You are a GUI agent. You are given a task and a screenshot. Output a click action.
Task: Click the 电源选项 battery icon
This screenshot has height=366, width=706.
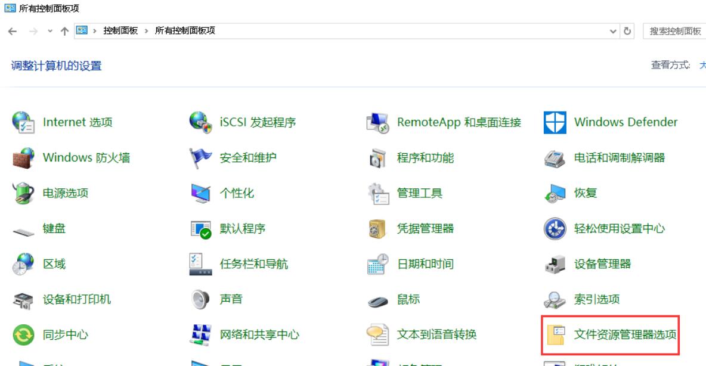tap(23, 193)
